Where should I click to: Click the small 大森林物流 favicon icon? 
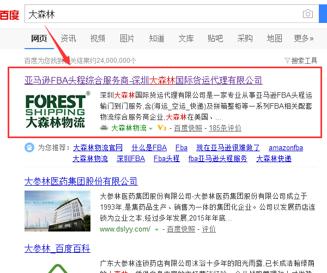[x=104, y=128]
